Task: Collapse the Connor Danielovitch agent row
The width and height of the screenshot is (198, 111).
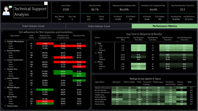Action: pyautogui.click(x=5, y=60)
